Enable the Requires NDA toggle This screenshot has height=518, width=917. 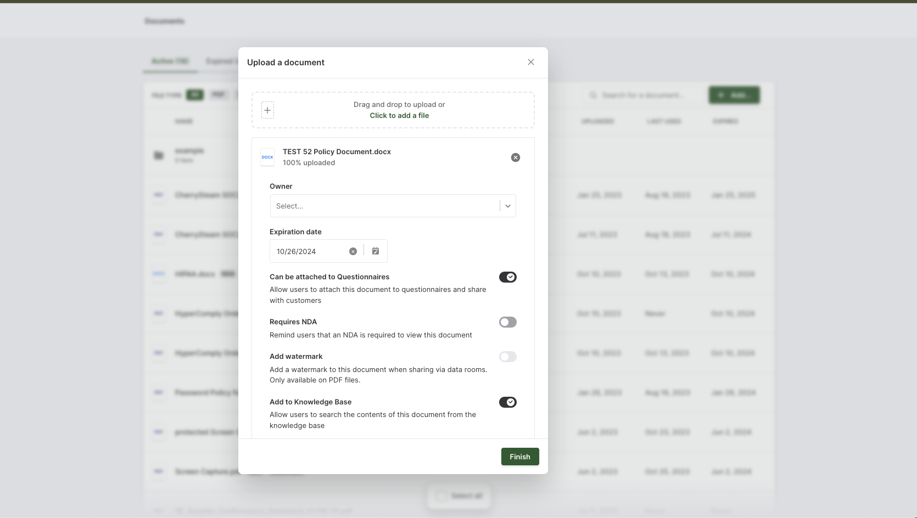click(x=508, y=322)
